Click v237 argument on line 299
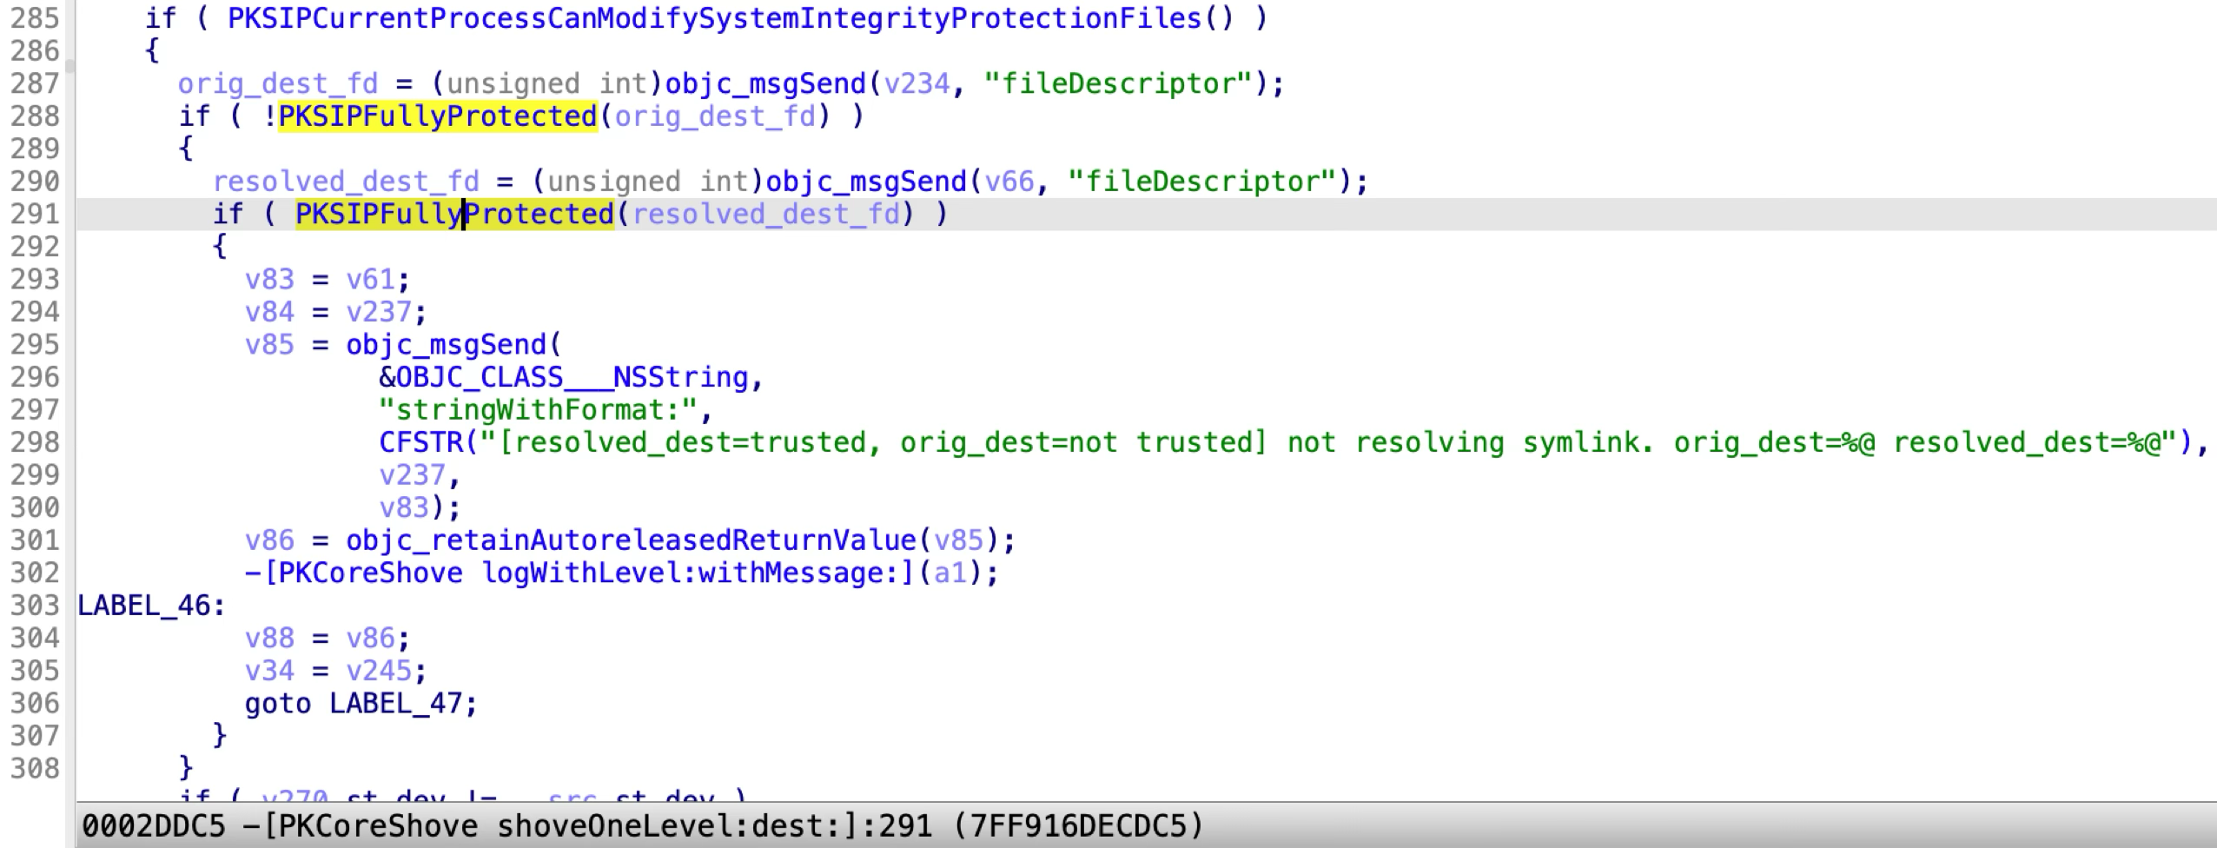2217x848 pixels. pyautogui.click(x=412, y=475)
